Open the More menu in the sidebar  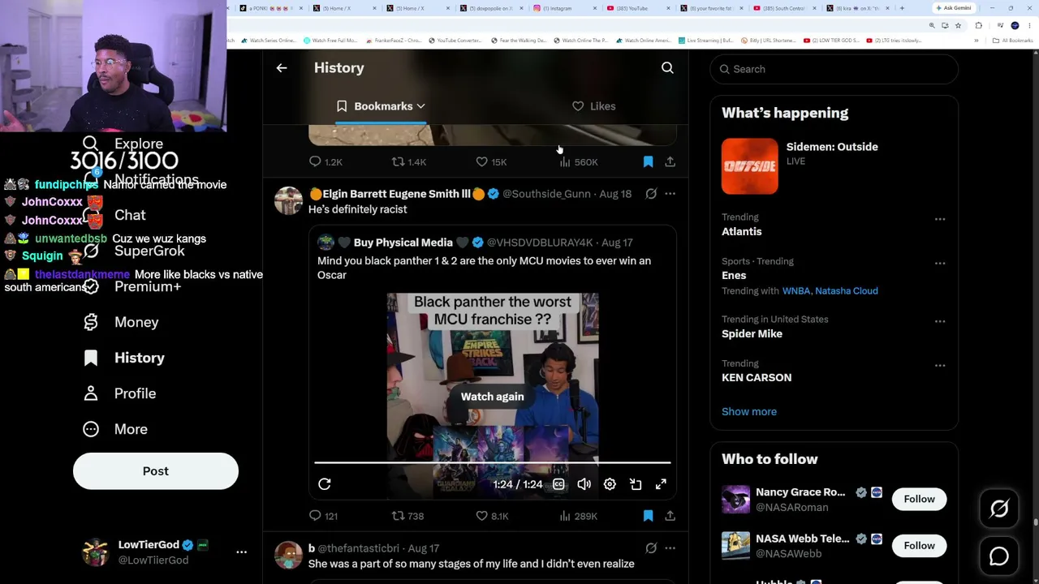(115, 429)
